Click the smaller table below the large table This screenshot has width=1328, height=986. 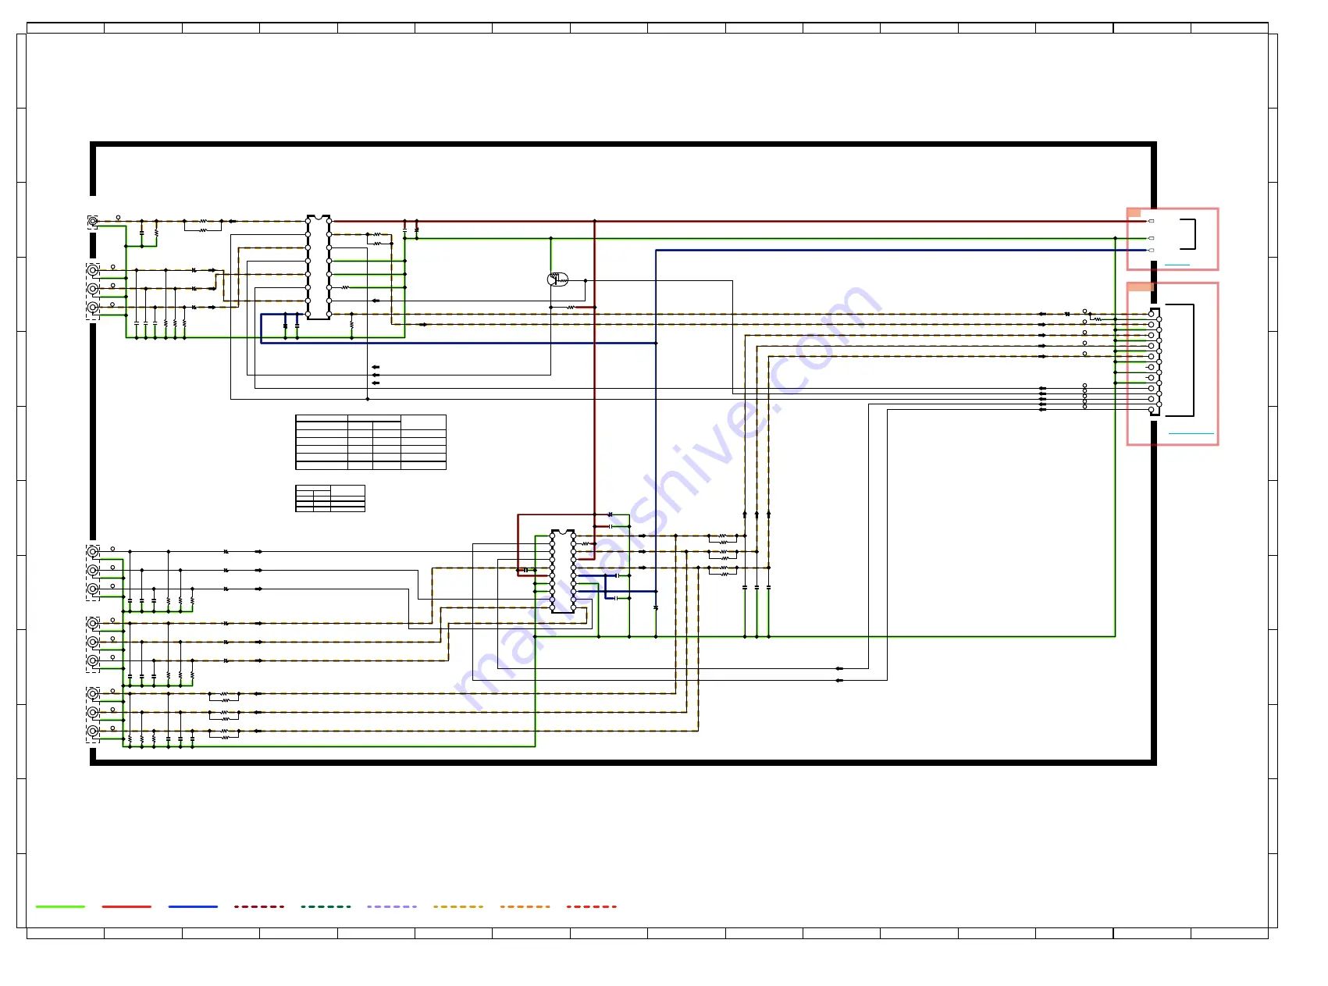pyautogui.click(x=330, y=498)
